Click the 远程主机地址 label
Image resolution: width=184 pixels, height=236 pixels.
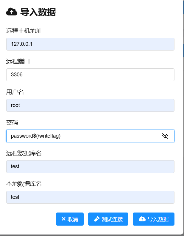coord(24,31)
